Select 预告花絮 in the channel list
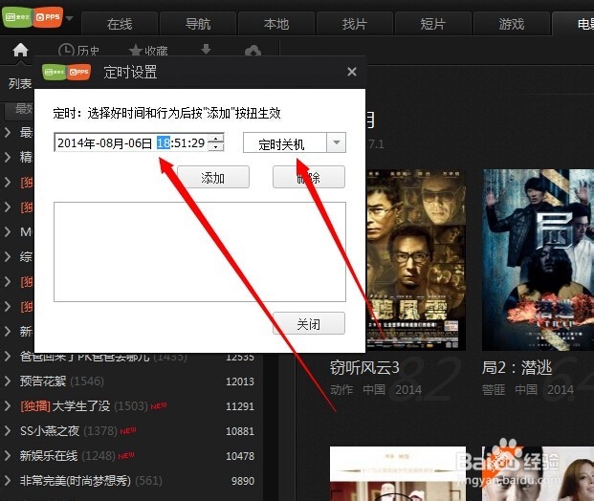The image size is (594, 501). [43, 381]
